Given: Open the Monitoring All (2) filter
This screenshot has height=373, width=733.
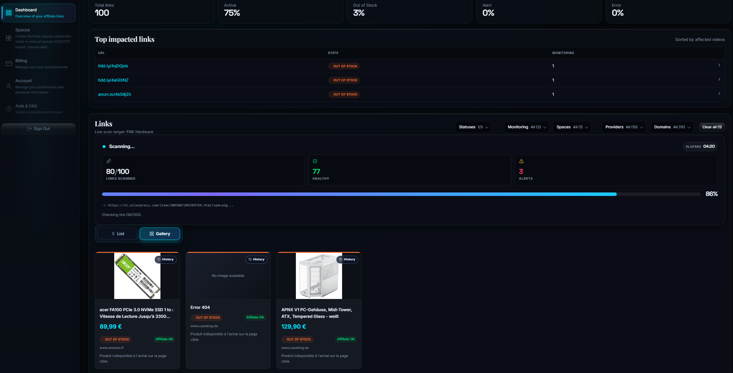Looking at the screenshot, I should tap(526, 127).
